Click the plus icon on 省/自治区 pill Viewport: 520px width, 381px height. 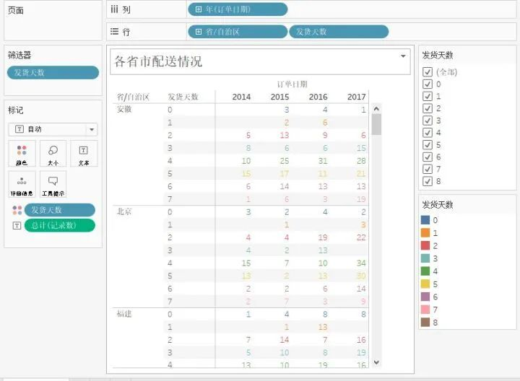[x=199, y=32]
